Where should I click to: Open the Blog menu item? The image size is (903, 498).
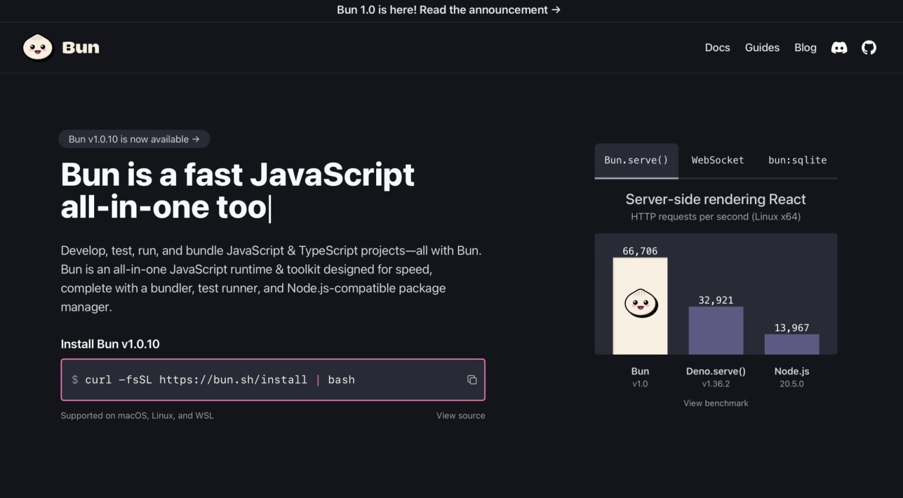click(805, 48)
